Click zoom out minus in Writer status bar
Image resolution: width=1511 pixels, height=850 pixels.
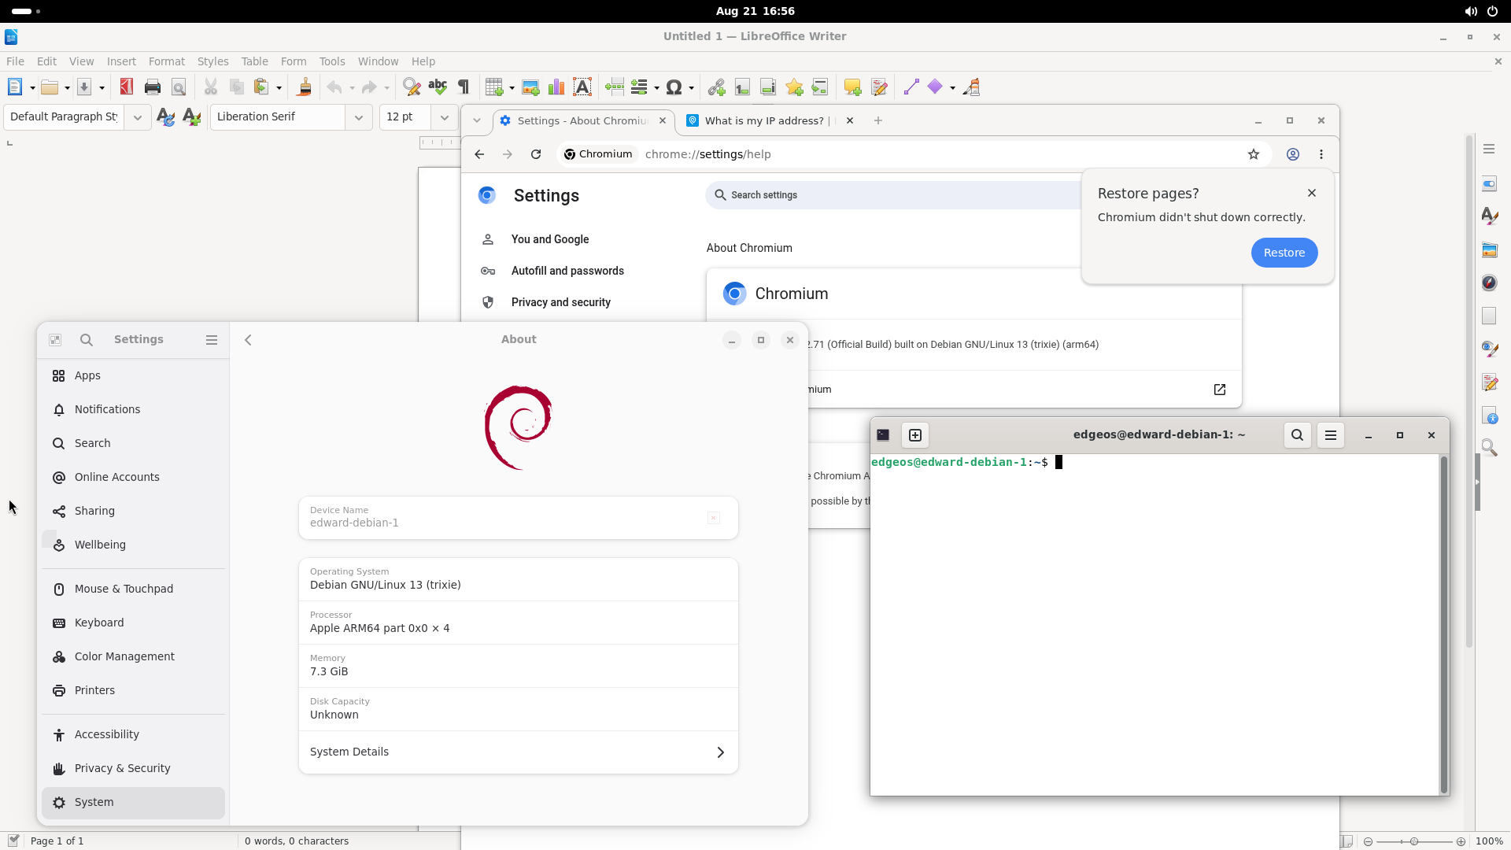pyautogui.click(x=1368, y=841)
